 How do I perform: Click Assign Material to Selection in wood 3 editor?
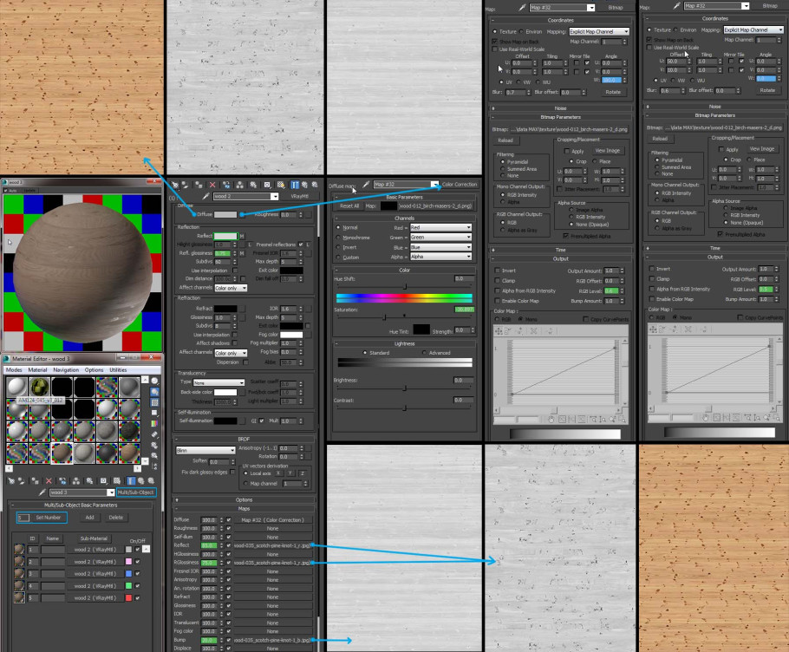click(x=35, y=481)
